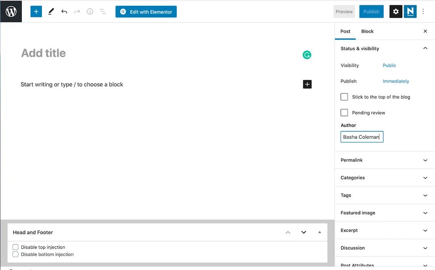Select the pencil Tools icon
This screenshot has height=270, width=435.
pyautogui.click(x=51, y=12)
